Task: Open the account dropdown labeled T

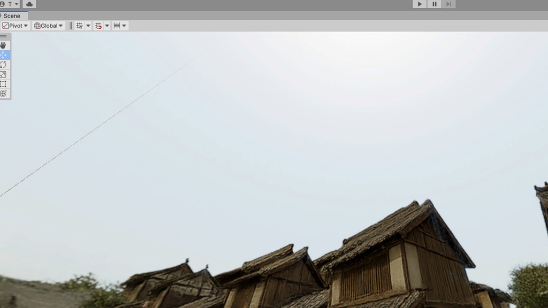Action: 10,4
